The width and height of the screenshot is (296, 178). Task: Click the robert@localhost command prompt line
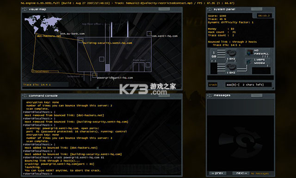coord(37,174)
